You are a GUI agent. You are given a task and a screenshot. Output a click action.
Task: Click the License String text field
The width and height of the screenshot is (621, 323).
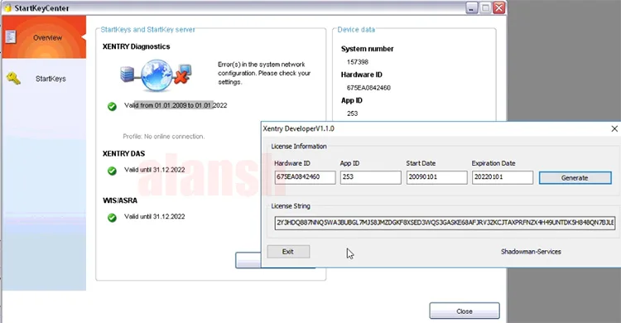pyautogui.click(x=445, y=223)
